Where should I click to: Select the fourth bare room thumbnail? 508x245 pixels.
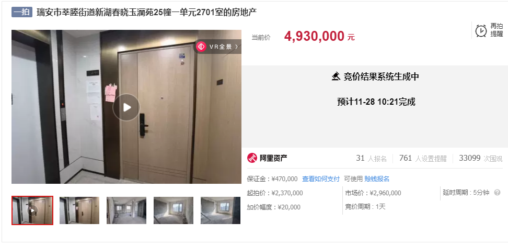point(174,210)
